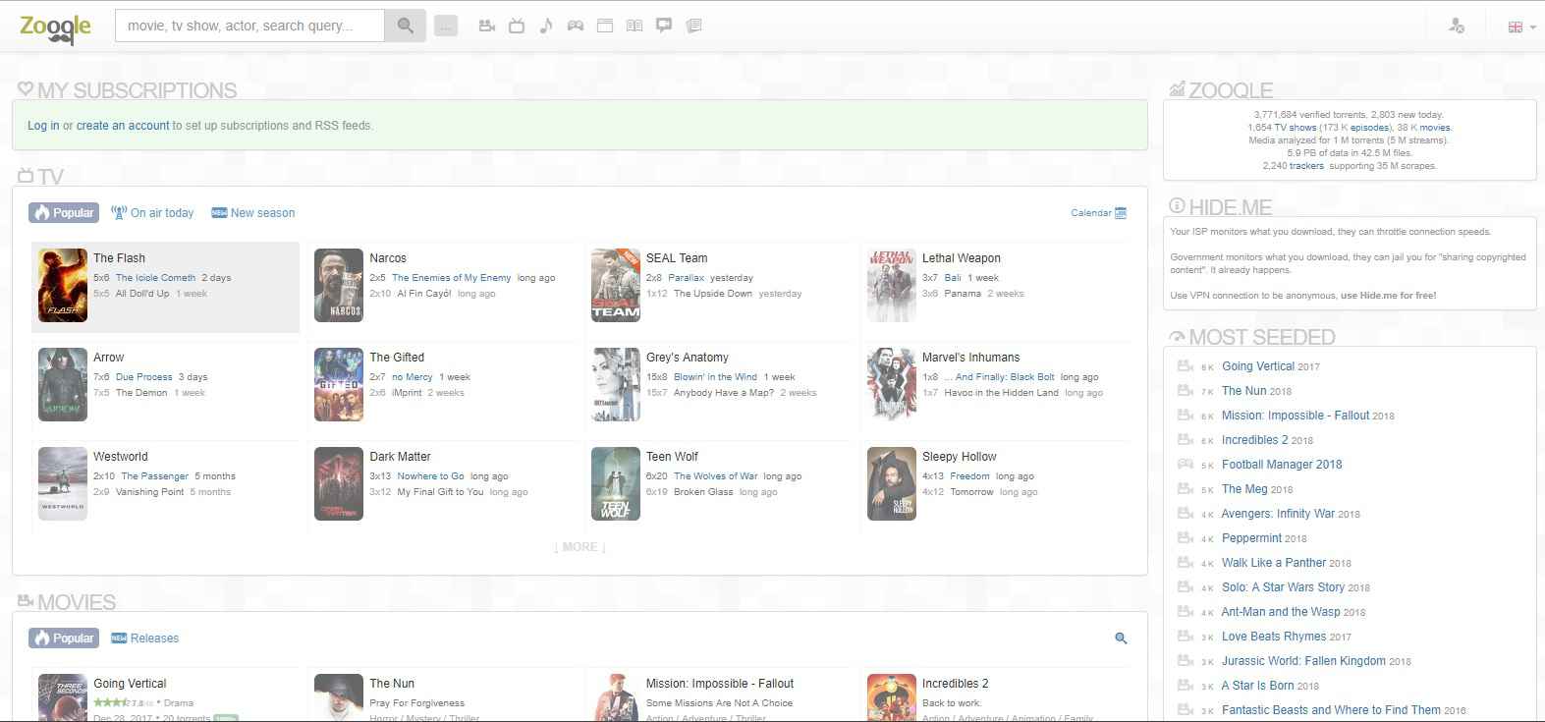This screenshot has width=1545, height=722.
Task: Open The Meg in Most Seeded
Action: (1244, 489)
